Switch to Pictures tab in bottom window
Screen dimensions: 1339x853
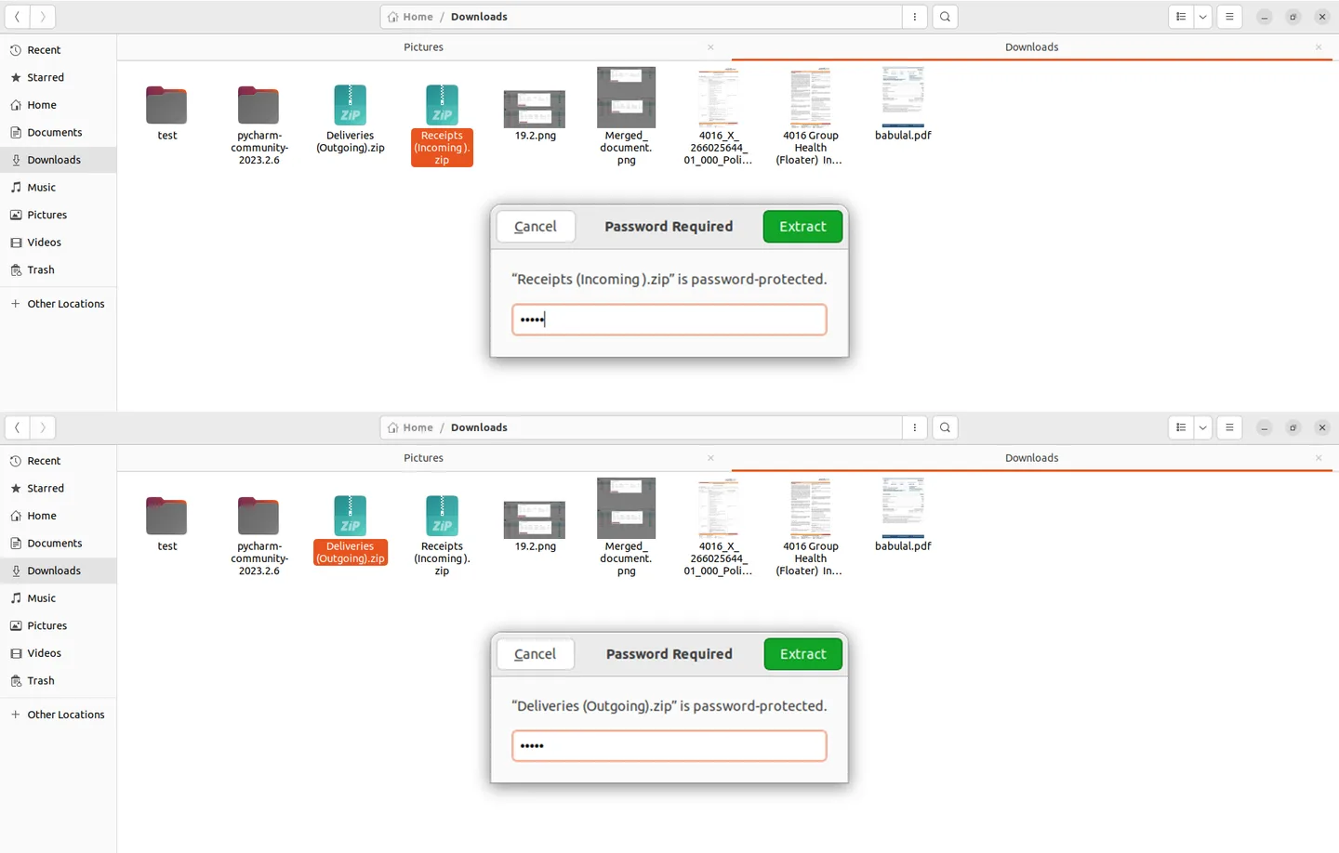coord(424,458)
